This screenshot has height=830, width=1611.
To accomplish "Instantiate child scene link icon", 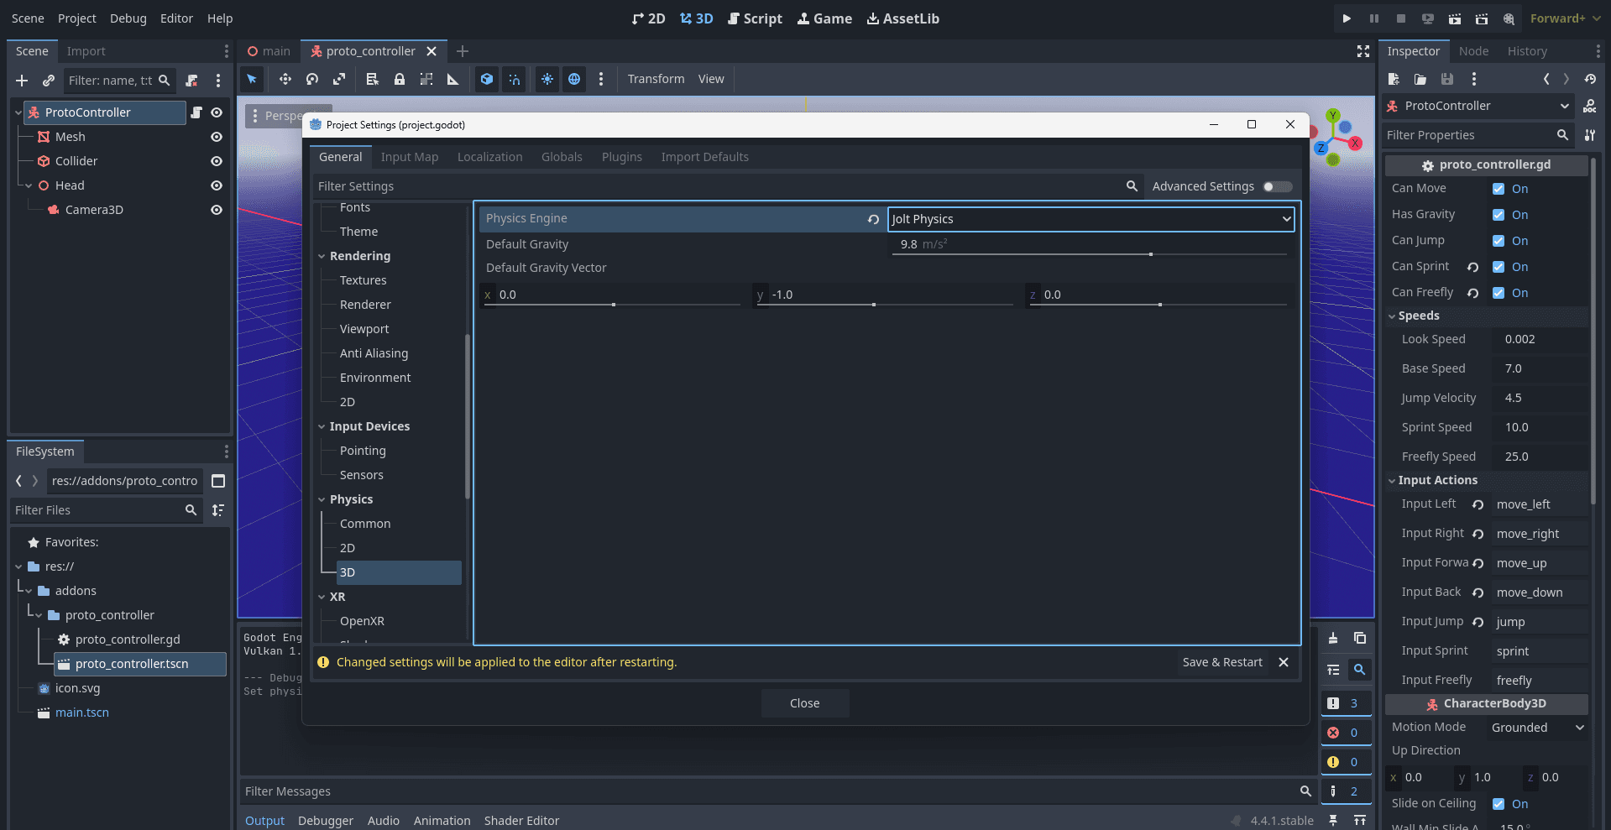I will pyautogui.click(x=49, y=81).
